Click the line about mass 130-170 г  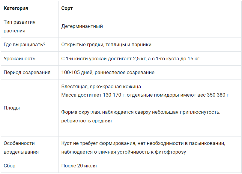point(145,95)
